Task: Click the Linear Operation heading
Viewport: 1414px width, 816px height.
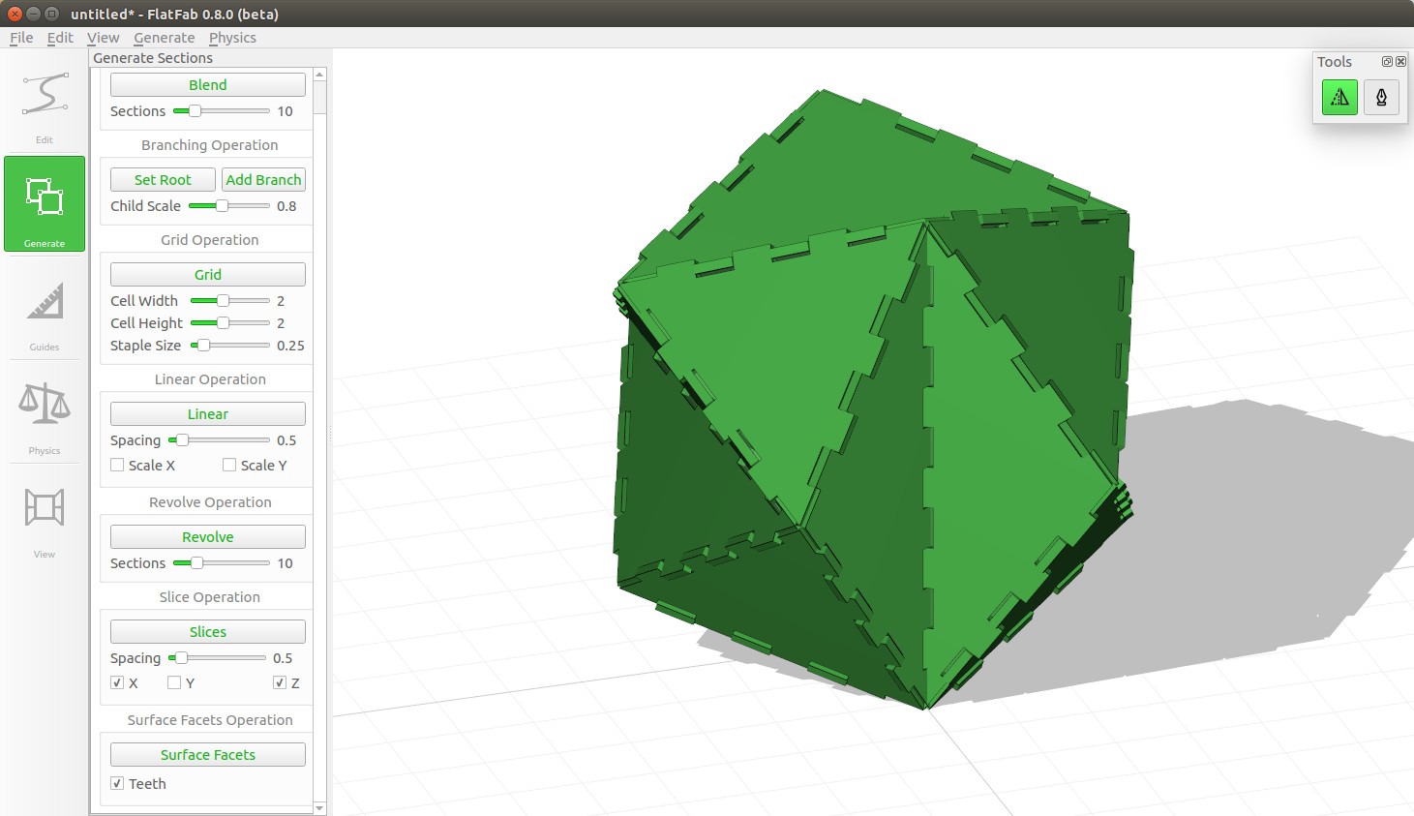Action: click(210, 379)
